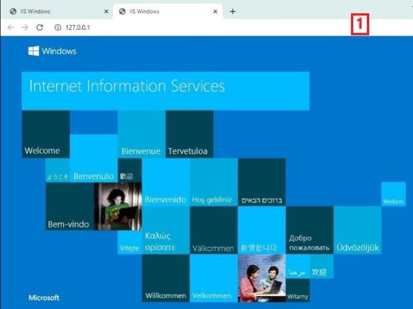Click the Windows logo on the page
The image size is (413, 309).
coord(33,51)
